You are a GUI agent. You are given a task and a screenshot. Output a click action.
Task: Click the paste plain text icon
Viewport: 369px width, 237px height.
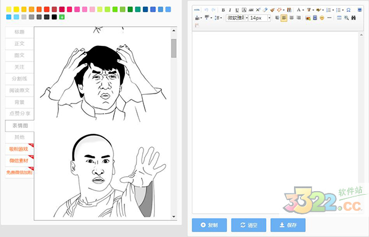(289, 10)
